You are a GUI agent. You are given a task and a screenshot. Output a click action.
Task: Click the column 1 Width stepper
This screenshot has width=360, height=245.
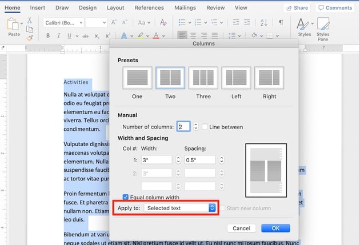pyautogui.click(x=178, y=160)
